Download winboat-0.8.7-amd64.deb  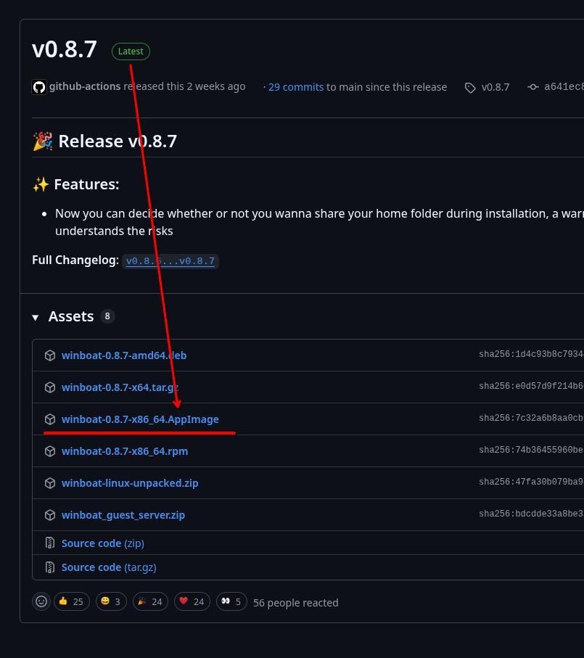coord(124,355)
